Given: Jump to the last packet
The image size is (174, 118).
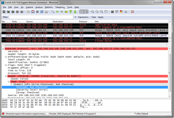Looking at the screenshot, I should tap(75, 12).
